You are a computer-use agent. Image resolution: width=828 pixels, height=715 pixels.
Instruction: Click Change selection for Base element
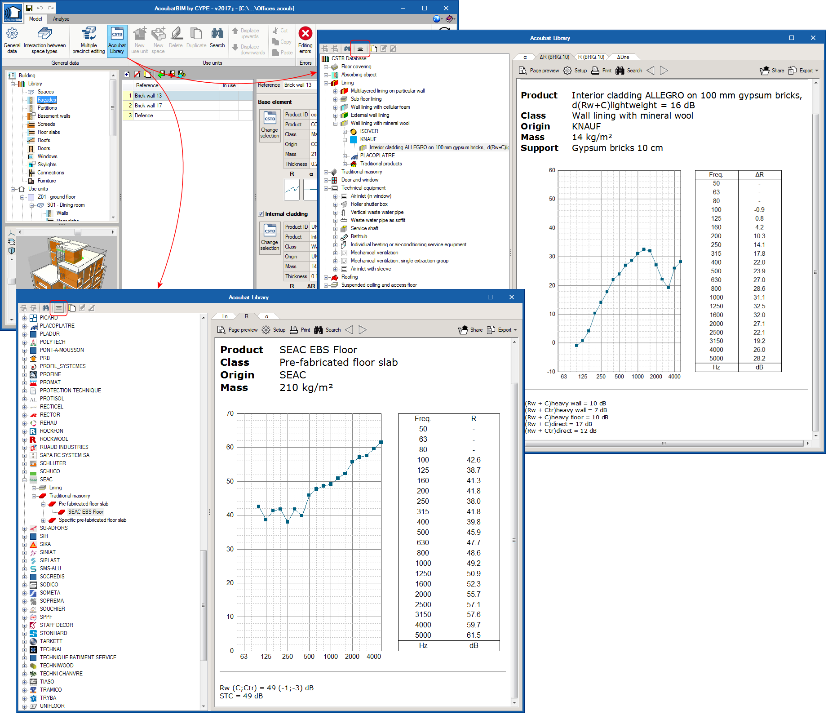(270, 125)
